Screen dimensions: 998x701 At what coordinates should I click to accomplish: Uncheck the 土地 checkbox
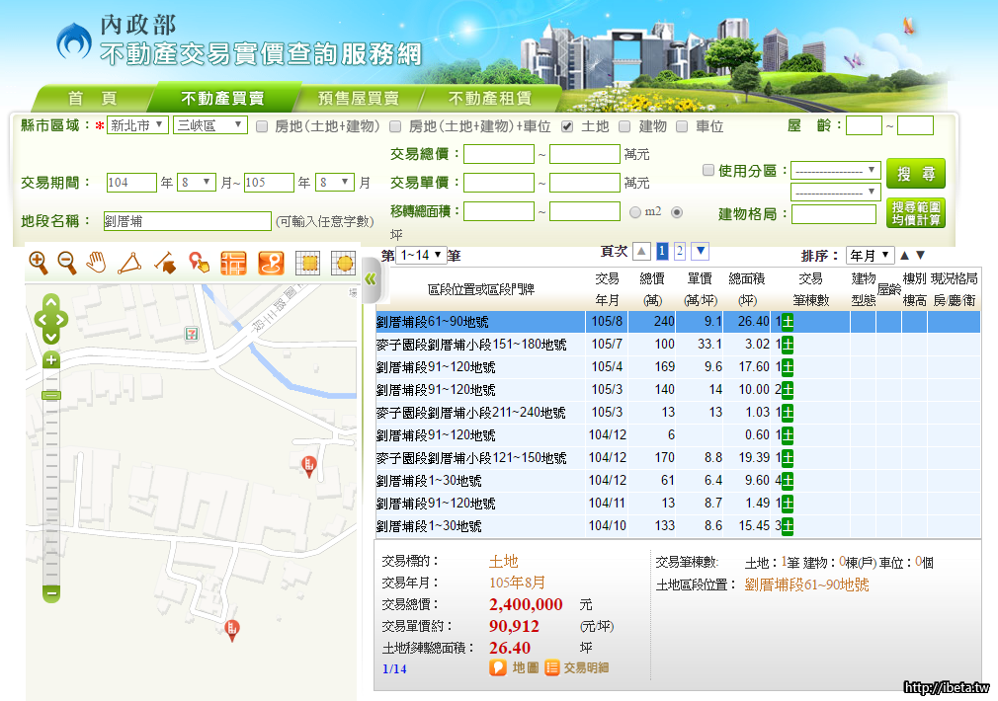pos(567,126)
